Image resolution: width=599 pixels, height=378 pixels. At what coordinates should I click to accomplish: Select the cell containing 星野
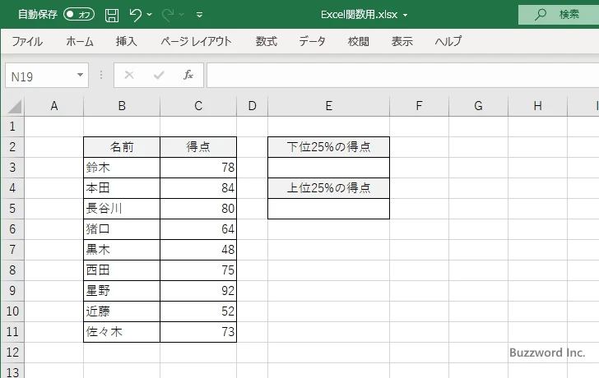pos(122,291)
